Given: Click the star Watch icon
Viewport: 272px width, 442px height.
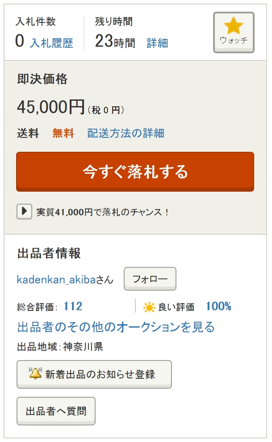Looking at the screenshot, I should tap(234, 27).
